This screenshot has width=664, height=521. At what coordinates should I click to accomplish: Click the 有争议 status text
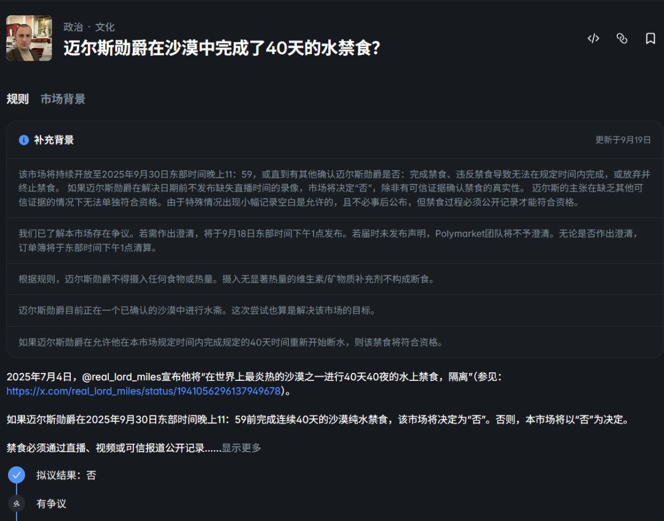pos(51,504)
